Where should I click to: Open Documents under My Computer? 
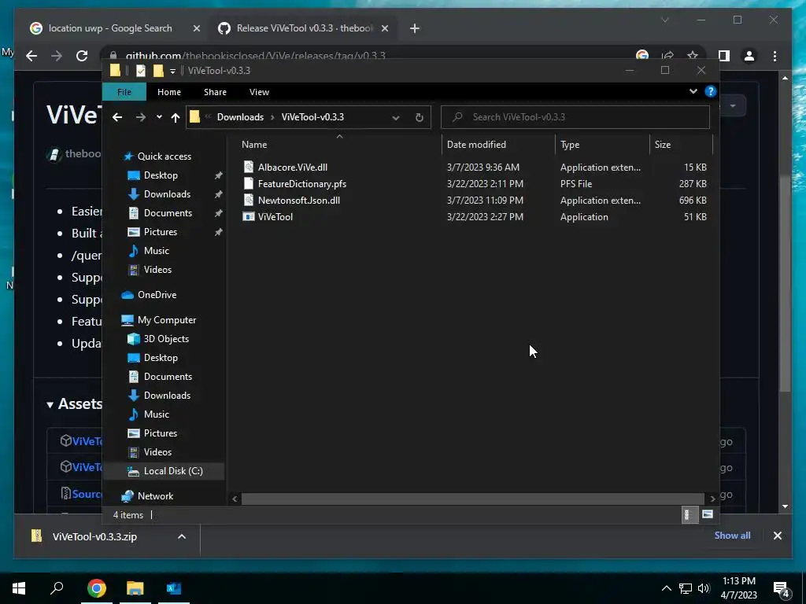(168, 377)
